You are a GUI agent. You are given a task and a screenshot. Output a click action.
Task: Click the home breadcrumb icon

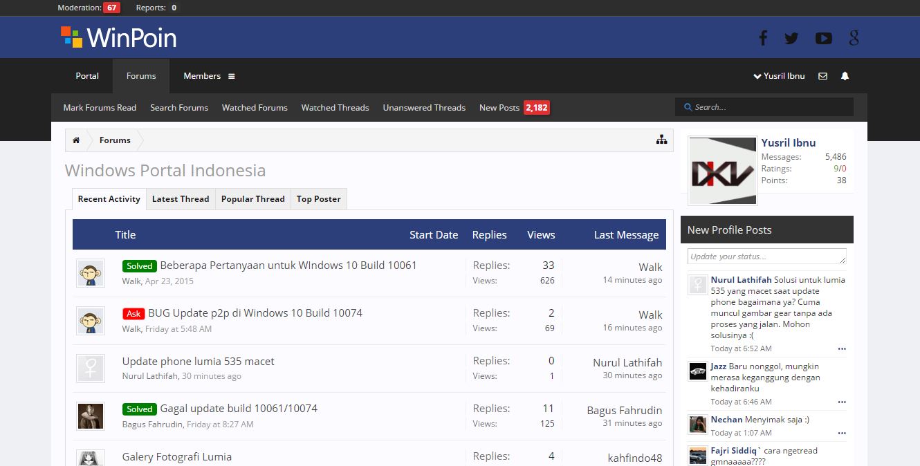pyautogui.click(x=76, y=140)
